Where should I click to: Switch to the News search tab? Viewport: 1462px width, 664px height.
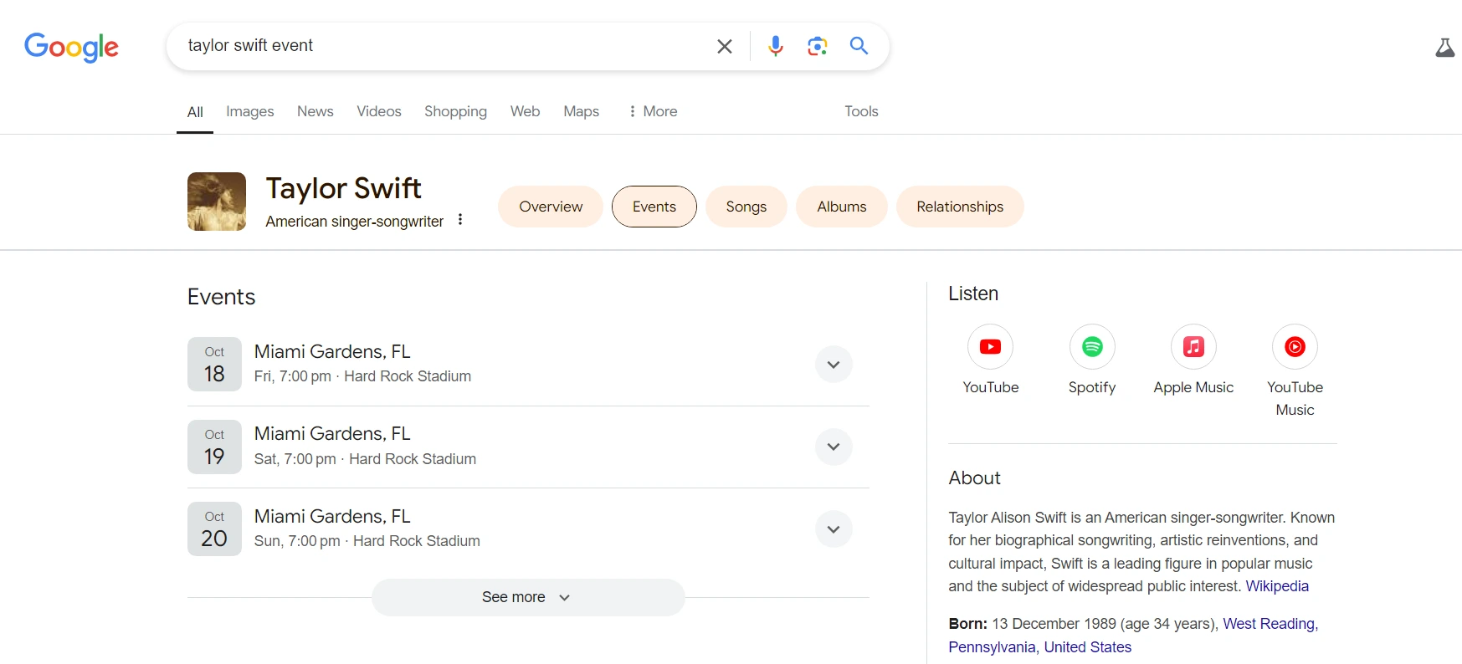315,111
